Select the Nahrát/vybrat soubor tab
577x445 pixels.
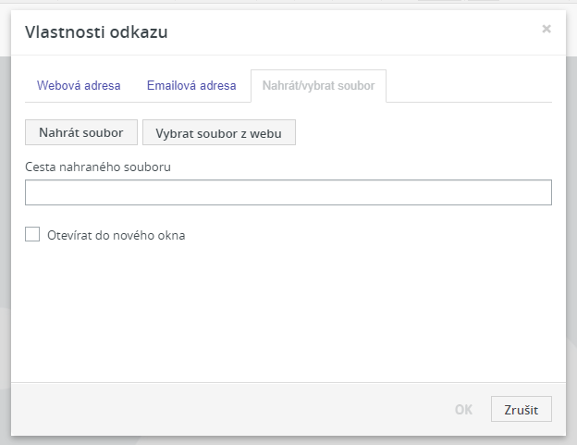click(318, 86)
